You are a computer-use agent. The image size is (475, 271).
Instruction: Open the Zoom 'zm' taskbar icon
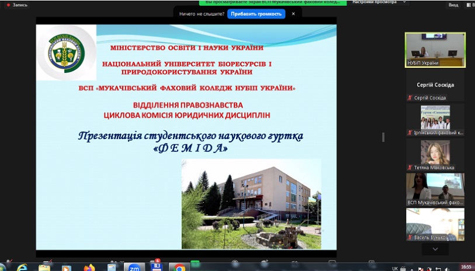[x=134, y=267]
